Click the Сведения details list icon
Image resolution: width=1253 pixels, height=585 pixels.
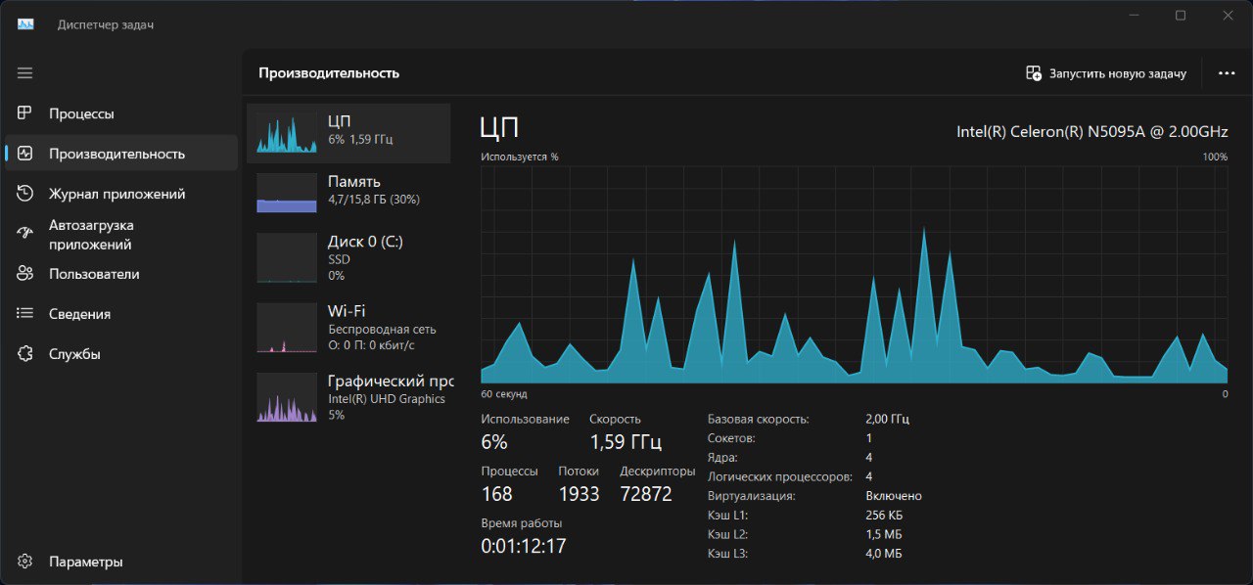25,314
